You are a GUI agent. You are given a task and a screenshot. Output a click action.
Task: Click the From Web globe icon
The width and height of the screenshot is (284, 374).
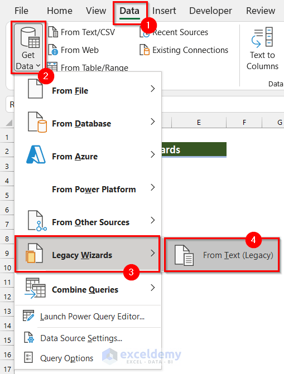pos(53,50)
